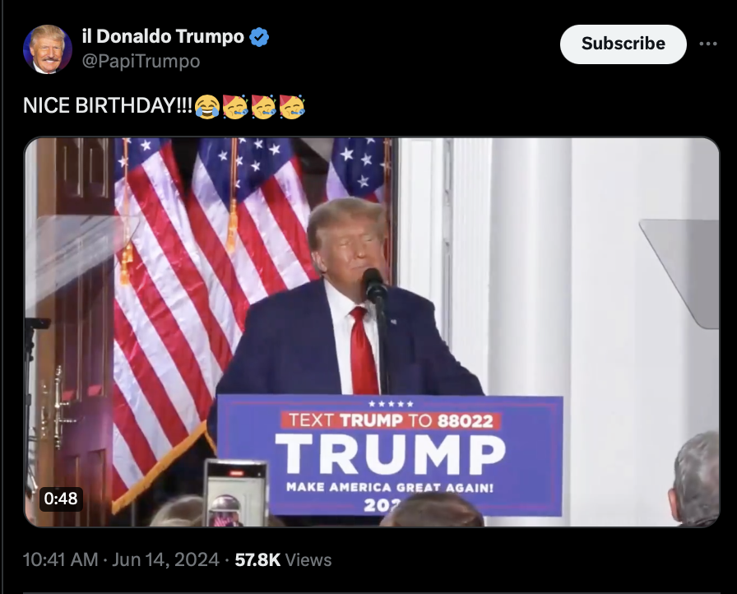This screenshot has height=594, width=737.
Task: Open the @PapiTrumpo handle link
Action: click(141, 61)
